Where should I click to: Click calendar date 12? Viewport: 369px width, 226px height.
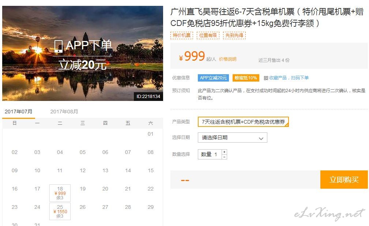click(x=83, y=170)
